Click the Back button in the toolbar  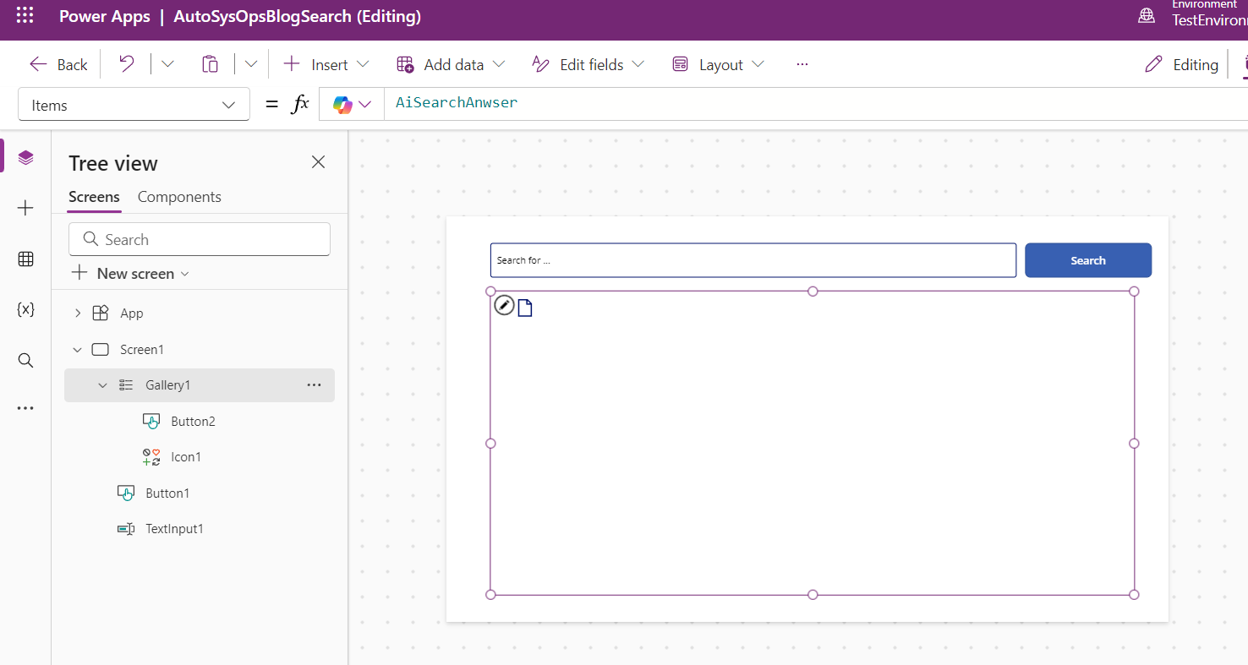57,63
